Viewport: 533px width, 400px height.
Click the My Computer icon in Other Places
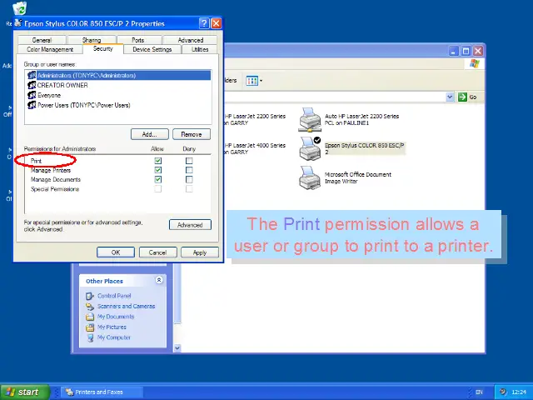pyautogui.click(x=90, y=337)
